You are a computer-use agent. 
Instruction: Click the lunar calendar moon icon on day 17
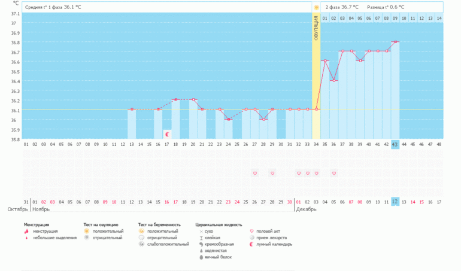click(167, 134)
